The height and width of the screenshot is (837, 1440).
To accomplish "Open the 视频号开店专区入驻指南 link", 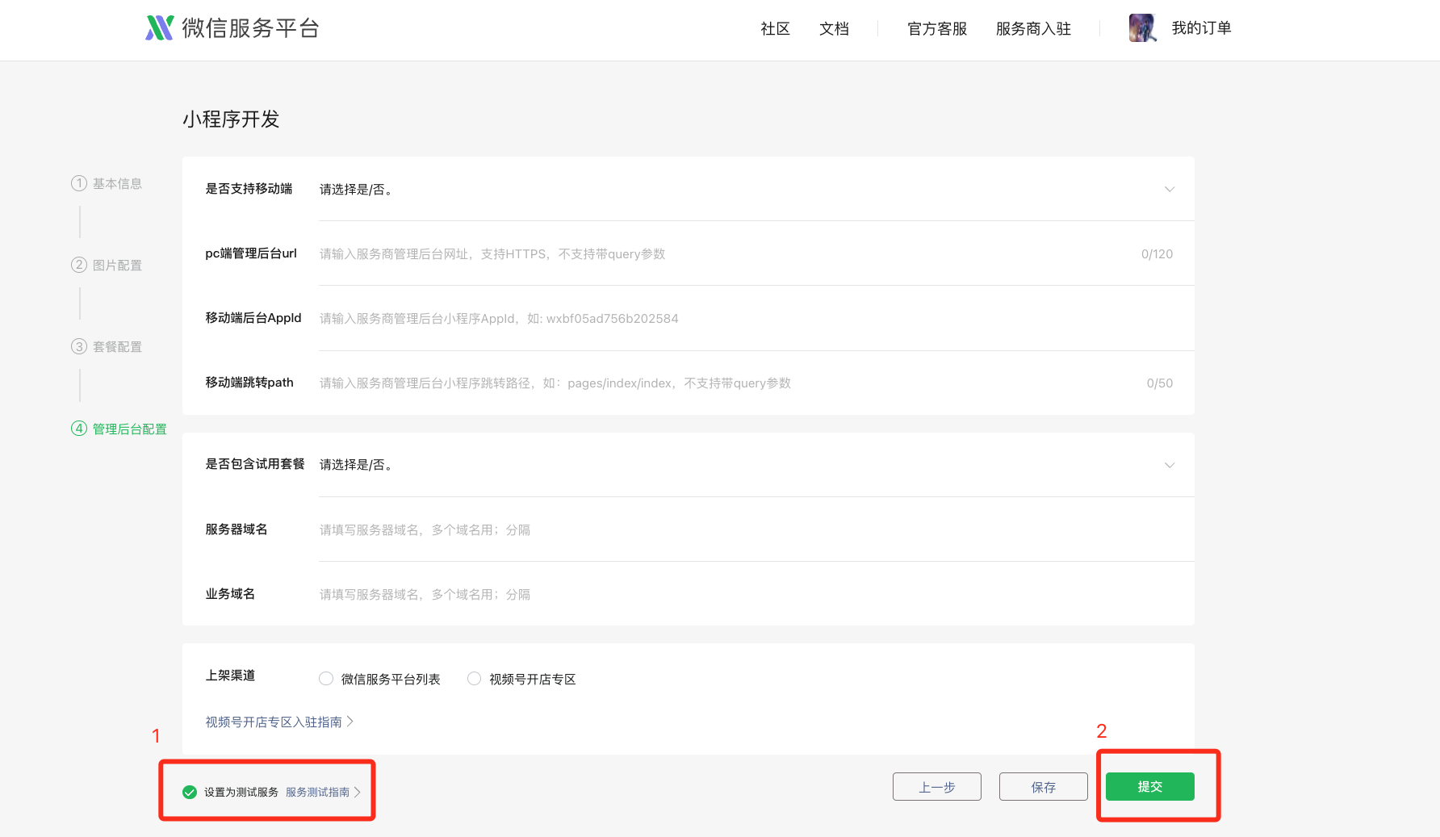I will (x=274, y=722).
